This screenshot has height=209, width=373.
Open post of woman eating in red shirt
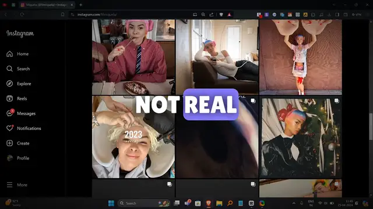[133, 57]
